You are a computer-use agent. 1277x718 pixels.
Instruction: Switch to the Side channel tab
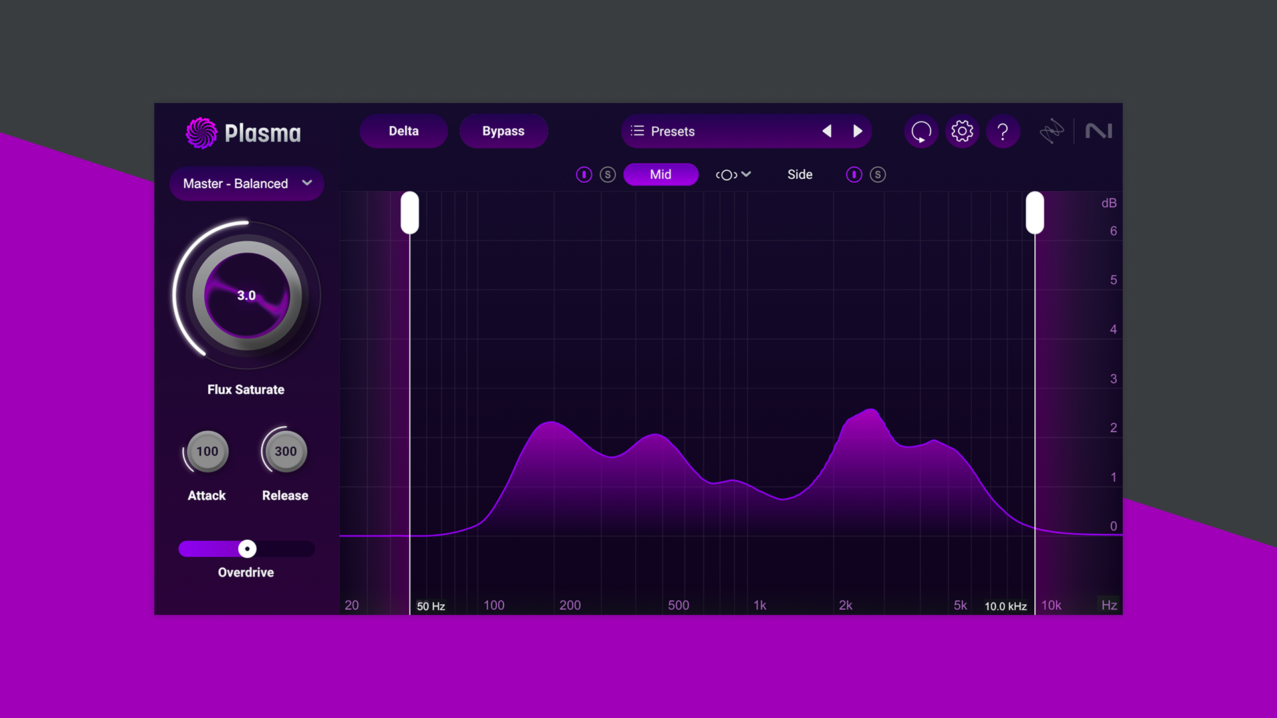(799, 174)
